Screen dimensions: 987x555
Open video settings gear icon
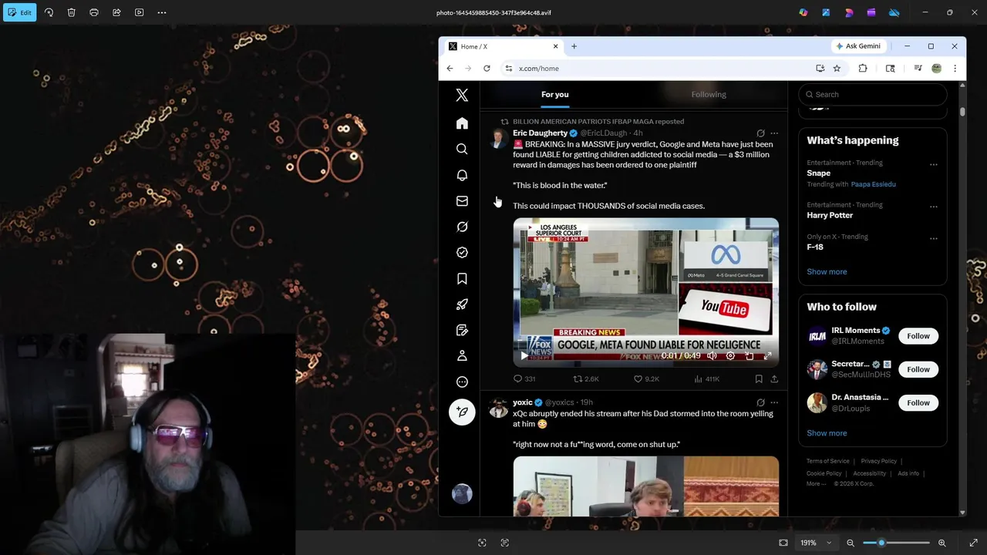[x=730, y=356]
